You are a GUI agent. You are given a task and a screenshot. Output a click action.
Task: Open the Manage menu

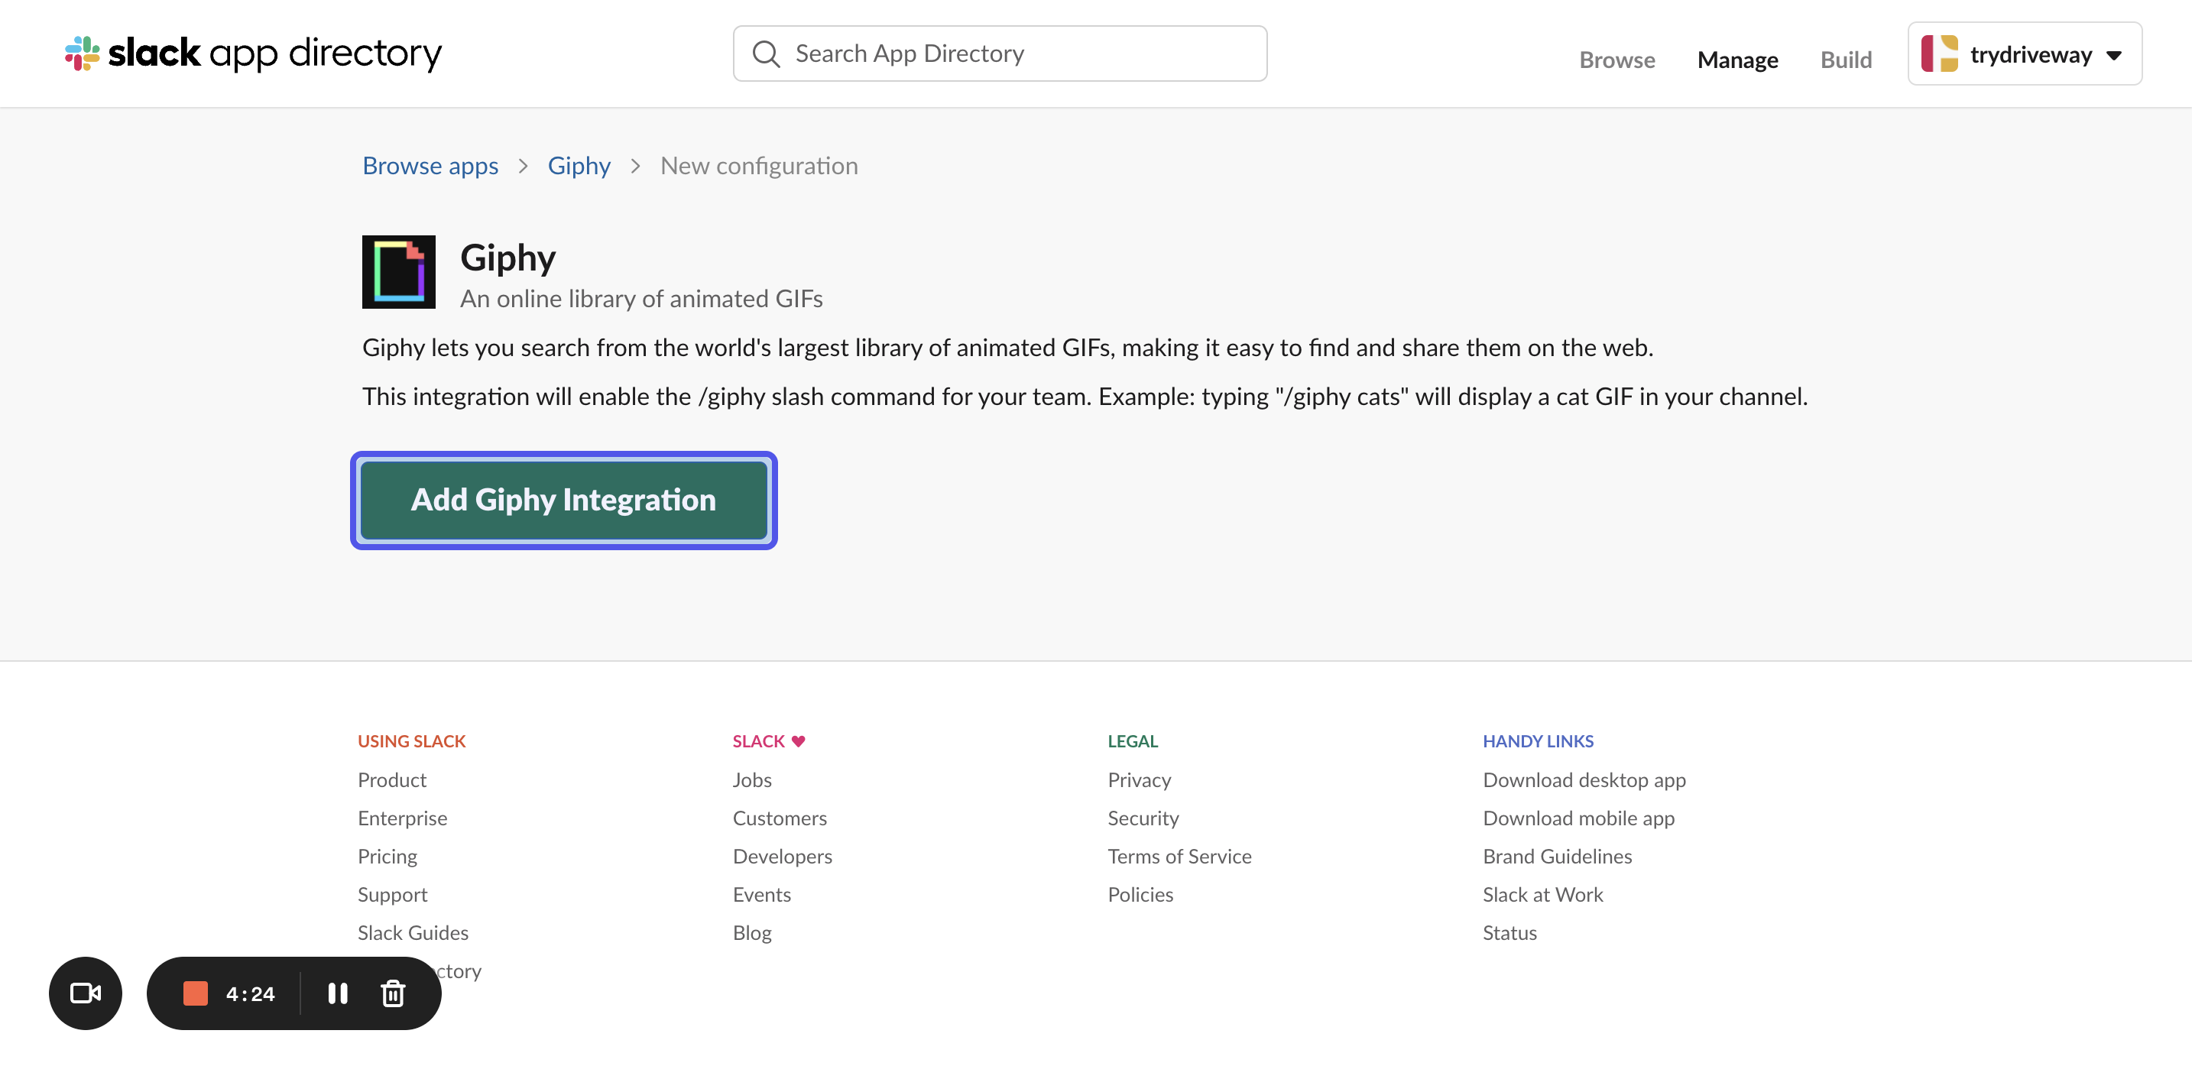click(1736, 60)
